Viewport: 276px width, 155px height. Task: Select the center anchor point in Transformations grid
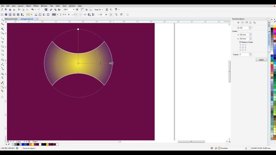click(243, 47)
